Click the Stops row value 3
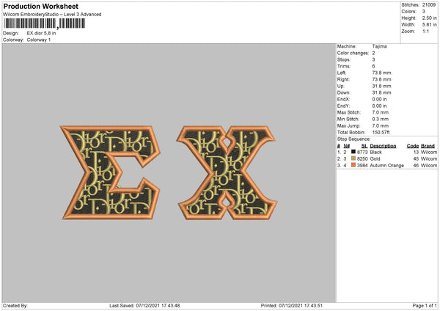440x311 pixels. pos(373,59)
